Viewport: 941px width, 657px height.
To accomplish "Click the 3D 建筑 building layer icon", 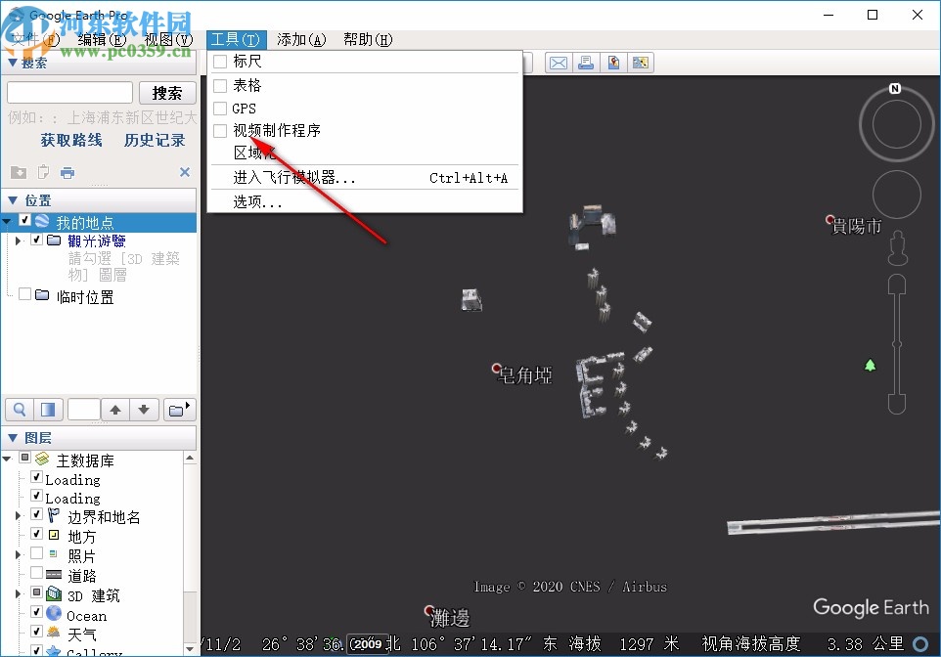I will point(54,594).
